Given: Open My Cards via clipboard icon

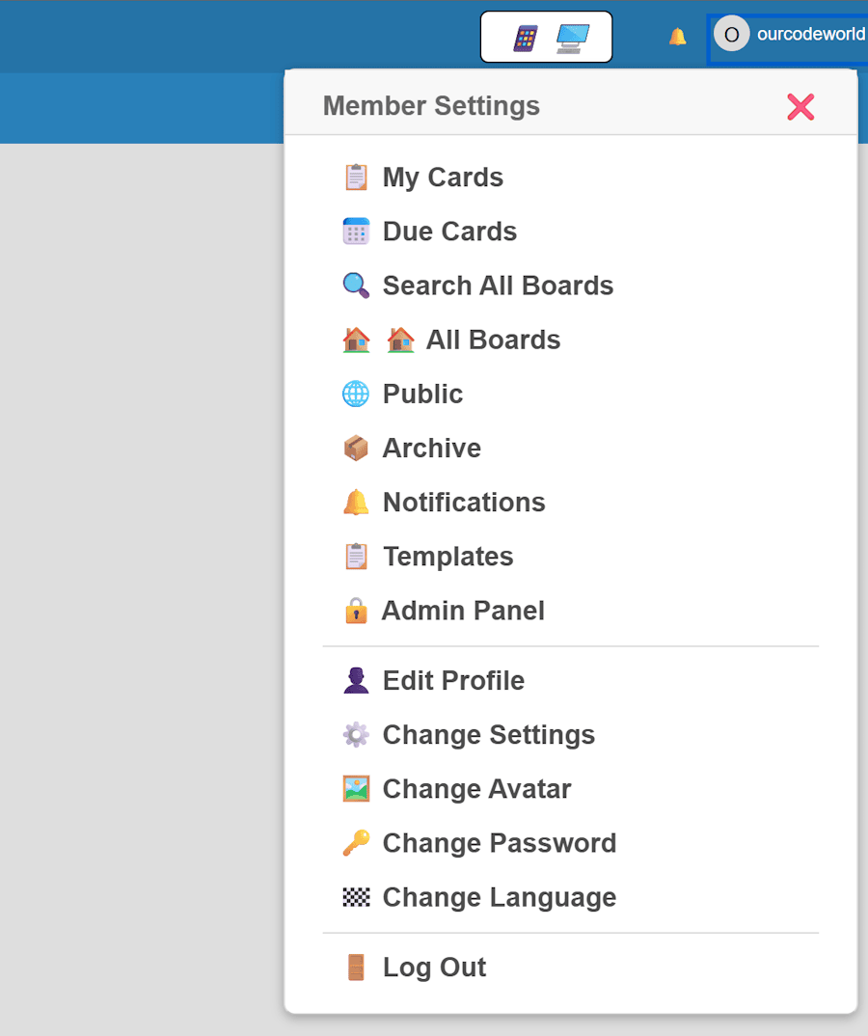Looking at the screenshot, I should pyautogui.click(x=356, y=177).
